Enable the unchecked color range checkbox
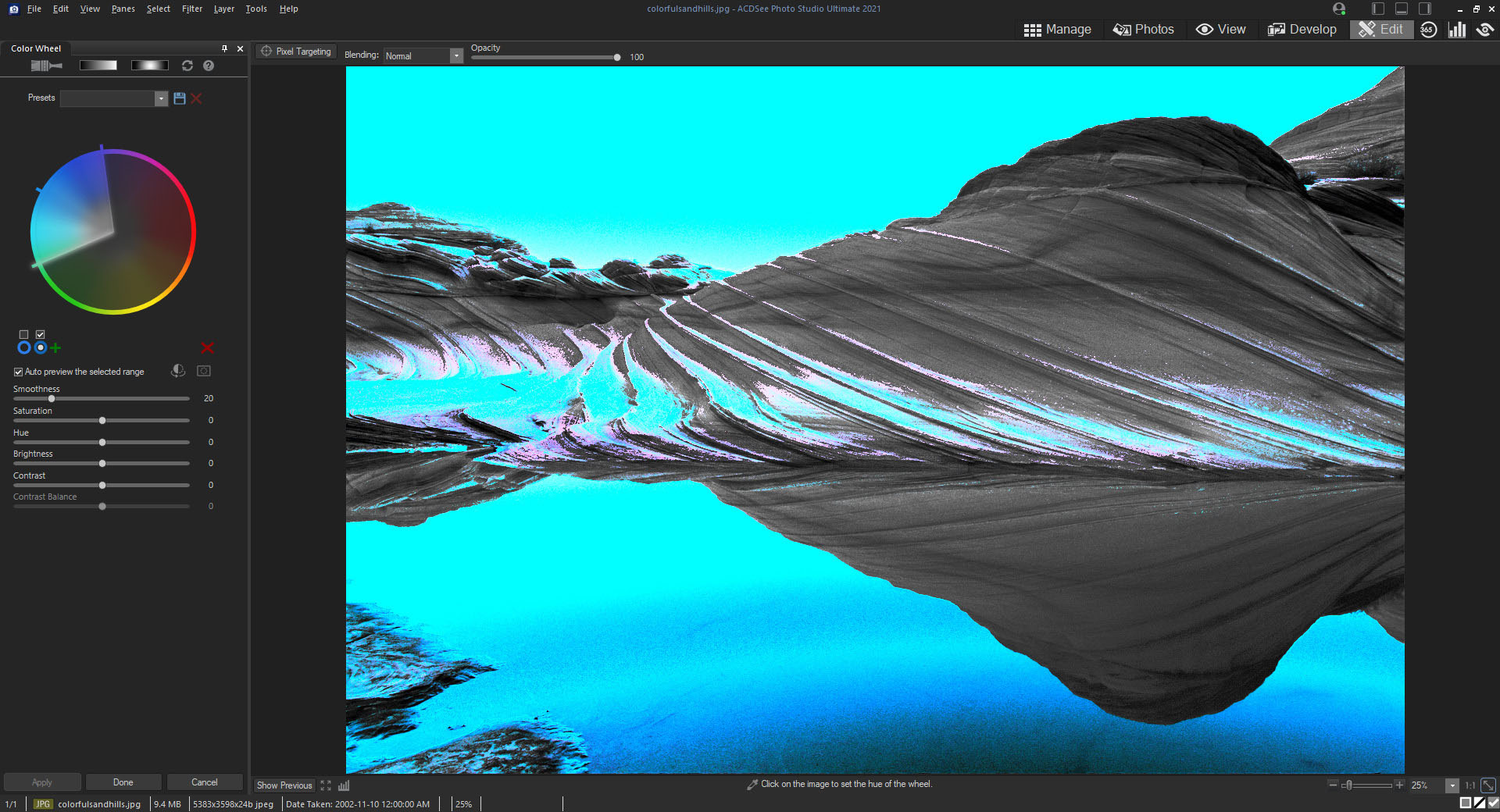Screen dimensions: 1500x812 (24, 334)
